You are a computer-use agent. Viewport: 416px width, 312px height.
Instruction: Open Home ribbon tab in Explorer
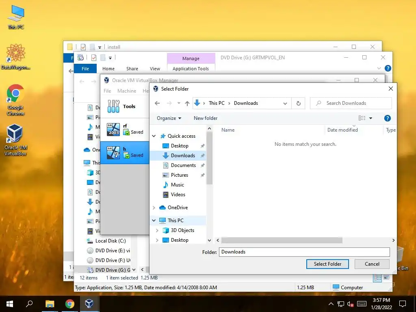click(108, 69)
